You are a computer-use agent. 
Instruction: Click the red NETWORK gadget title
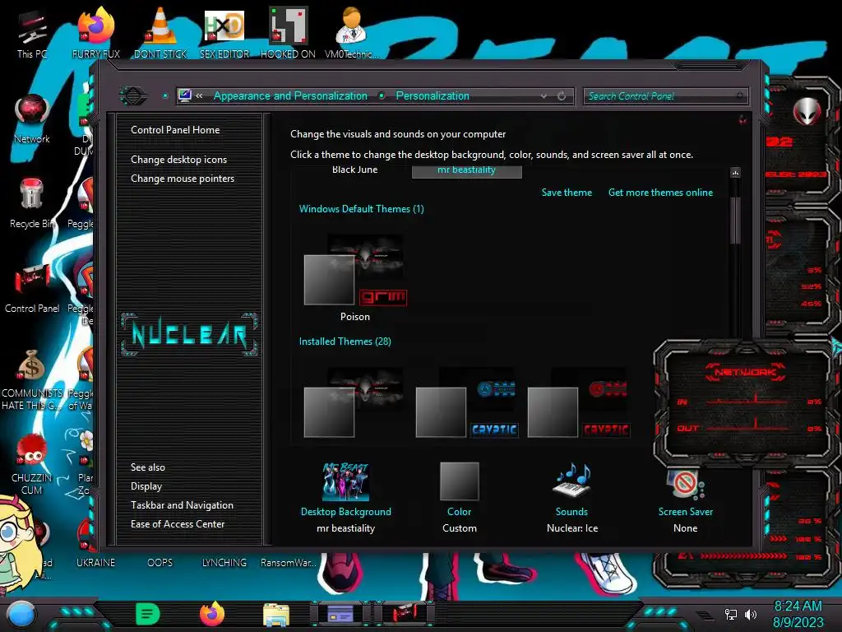pyautogui.click(x=745, y=372)
